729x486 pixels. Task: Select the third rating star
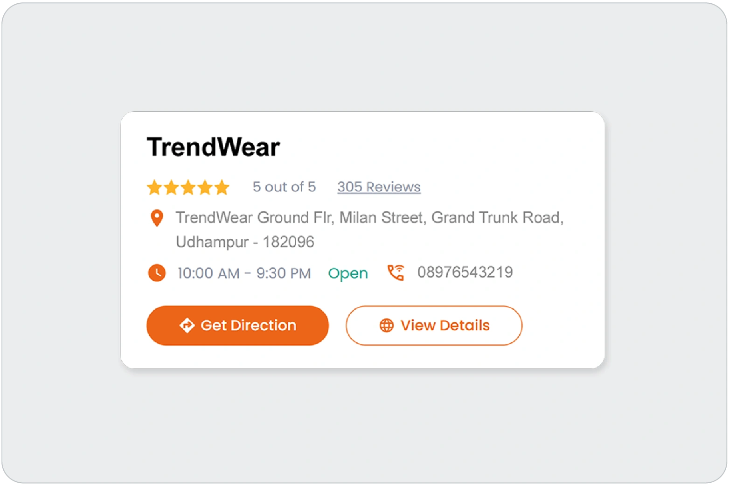[x=188, y=187]
